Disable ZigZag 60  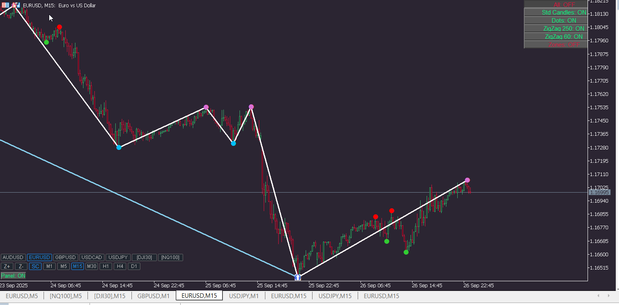[556, 37]
